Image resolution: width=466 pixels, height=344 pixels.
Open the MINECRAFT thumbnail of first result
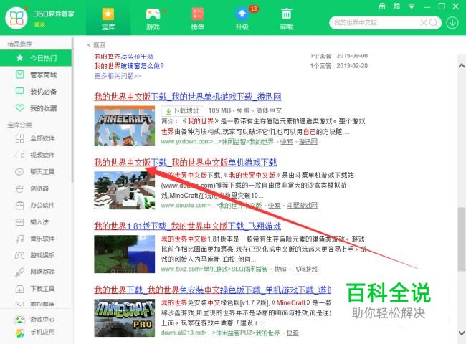[x=125, y=126]
